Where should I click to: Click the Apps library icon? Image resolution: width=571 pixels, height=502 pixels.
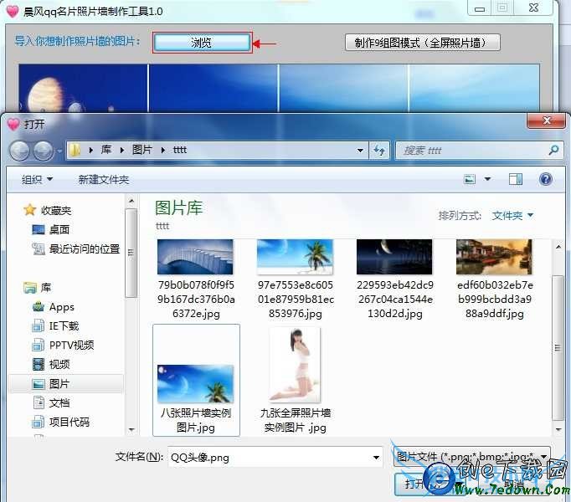coord(39,307)
